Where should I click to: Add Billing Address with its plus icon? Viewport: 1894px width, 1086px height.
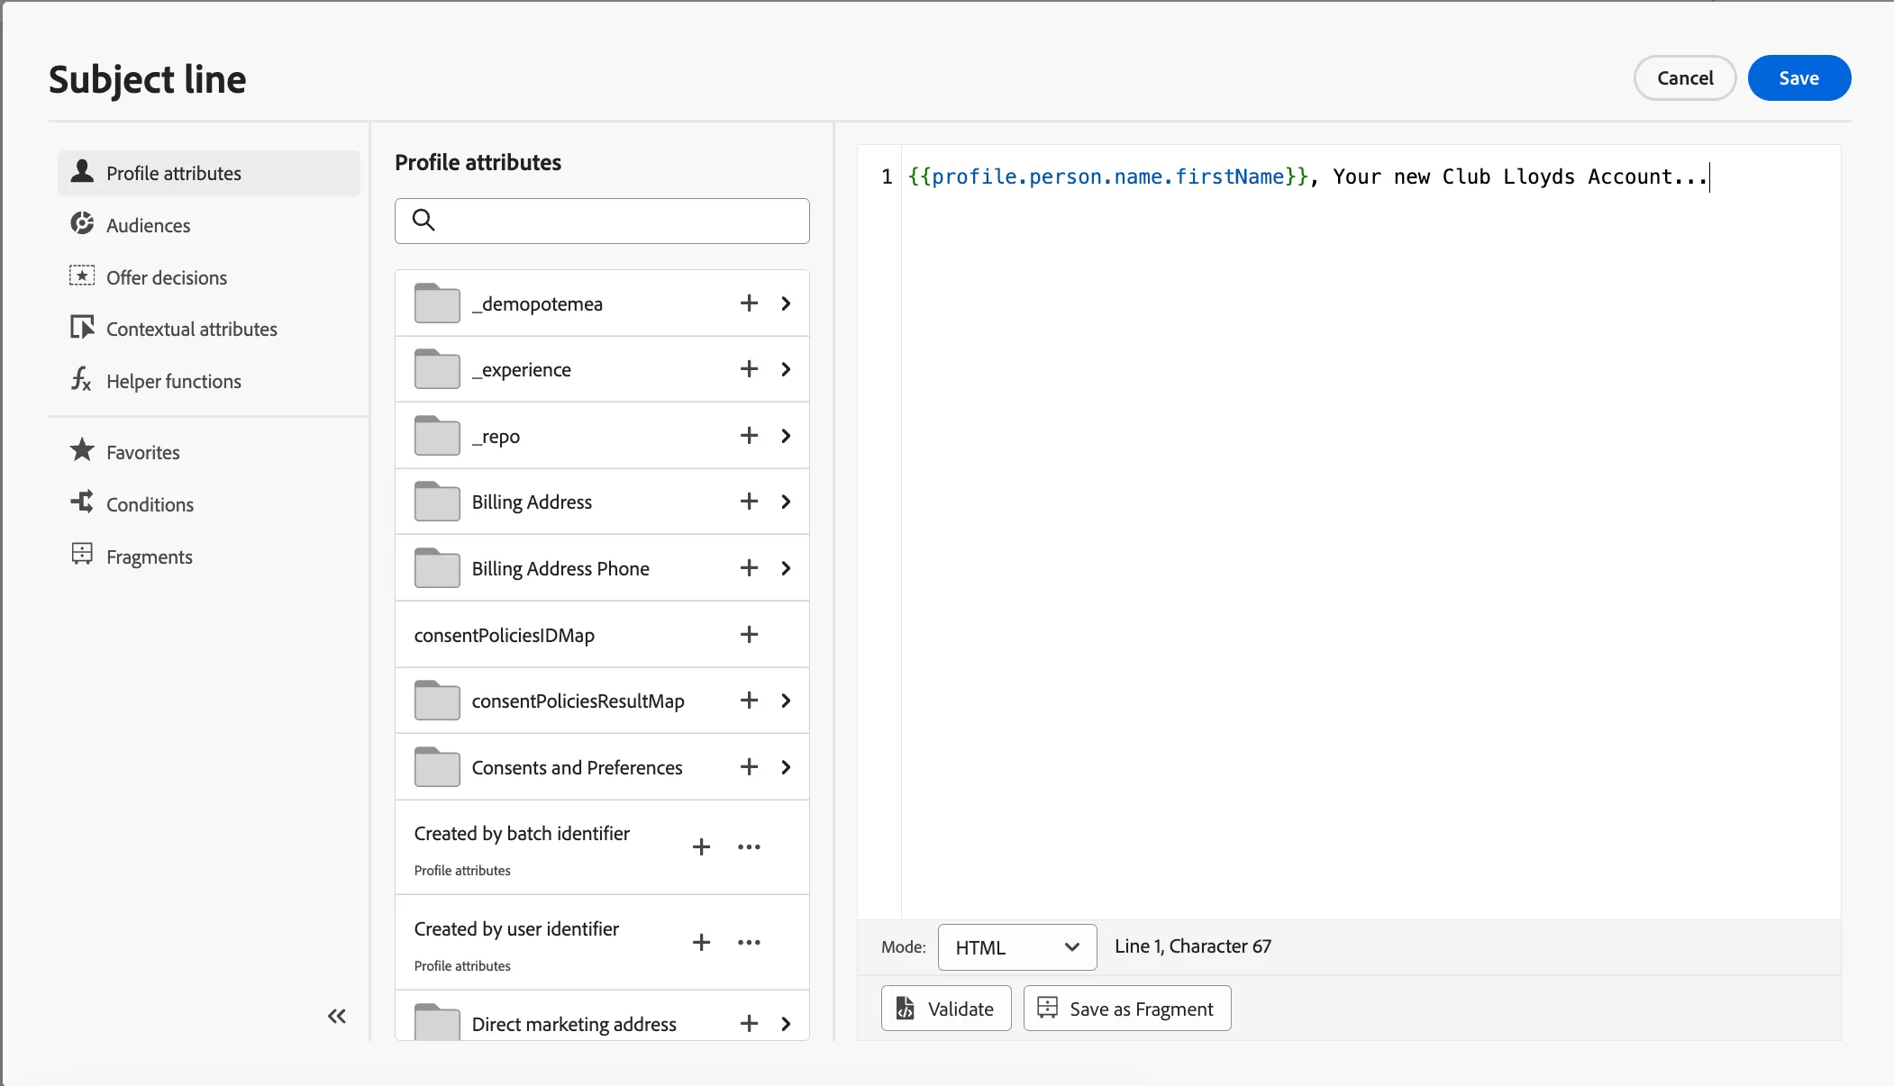point(749,502)
